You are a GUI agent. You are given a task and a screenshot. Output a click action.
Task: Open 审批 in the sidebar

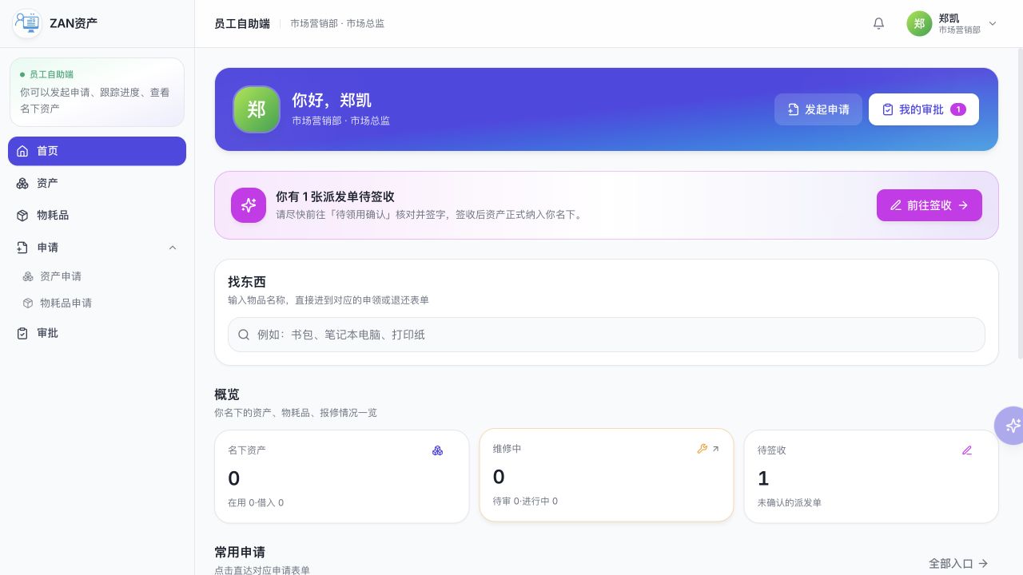click(x=97, y=333)
